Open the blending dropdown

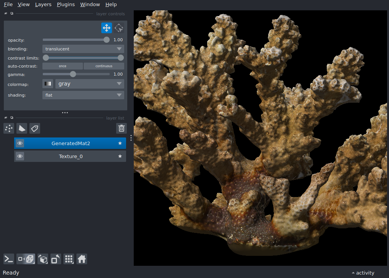coord(83,48)
